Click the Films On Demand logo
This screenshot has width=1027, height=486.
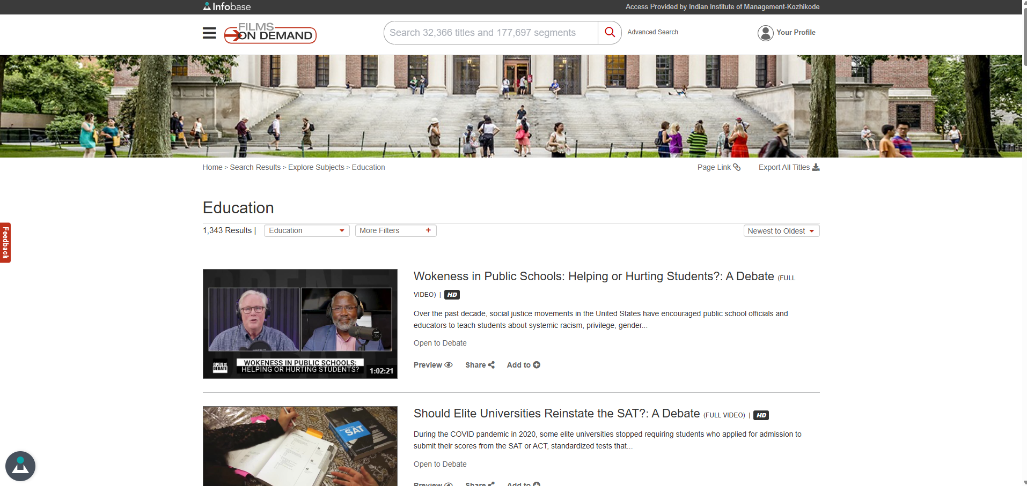[x=270, y=33]
